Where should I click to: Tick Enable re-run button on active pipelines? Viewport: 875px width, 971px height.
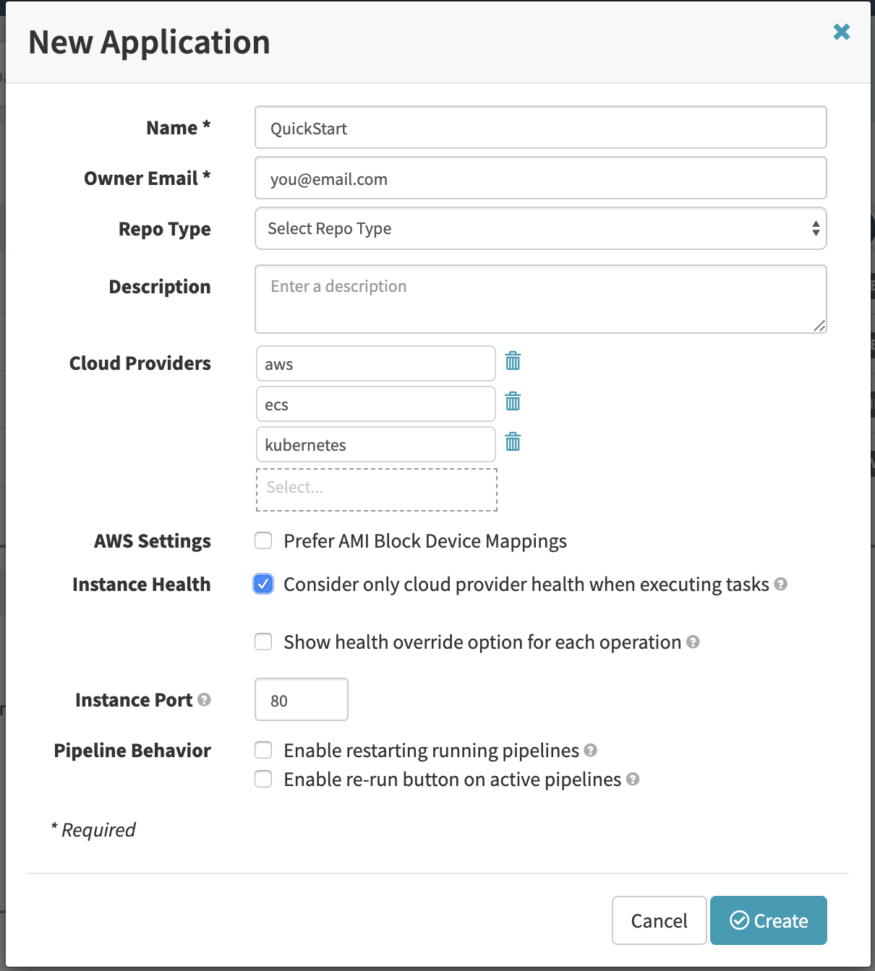tap(263, 779)
